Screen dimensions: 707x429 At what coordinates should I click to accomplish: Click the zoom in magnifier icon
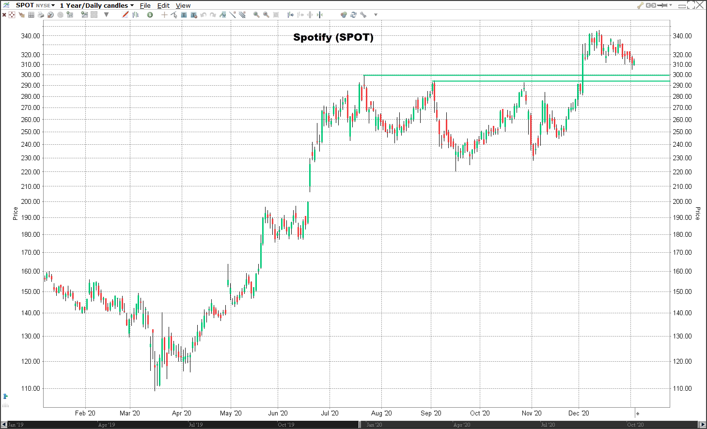pyautogui.click(x=256, y=15)
